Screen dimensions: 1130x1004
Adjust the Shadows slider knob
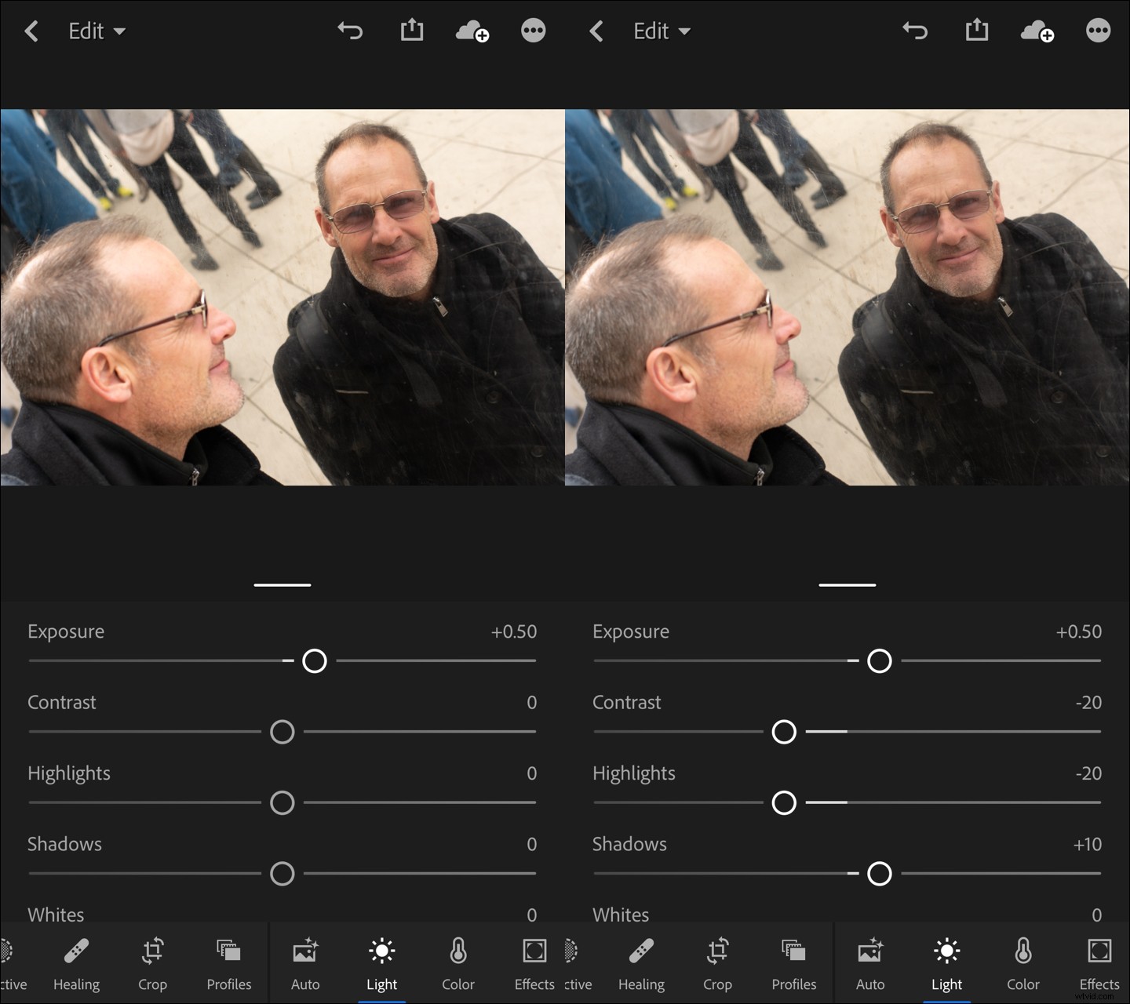282,873
